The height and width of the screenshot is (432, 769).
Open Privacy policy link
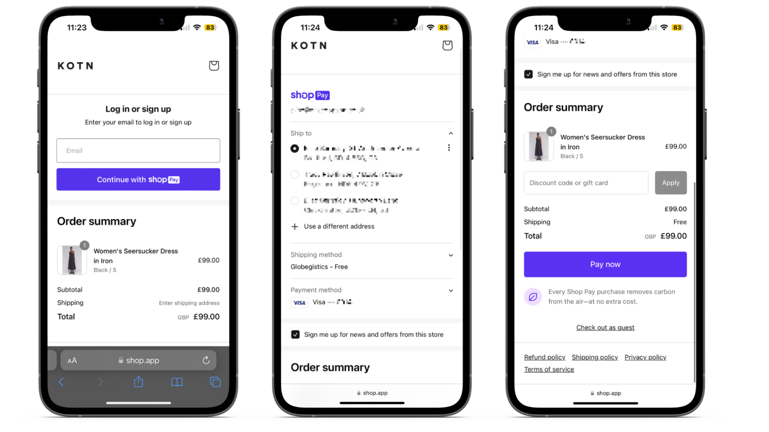pyautogui.click(x=646, y=357)
